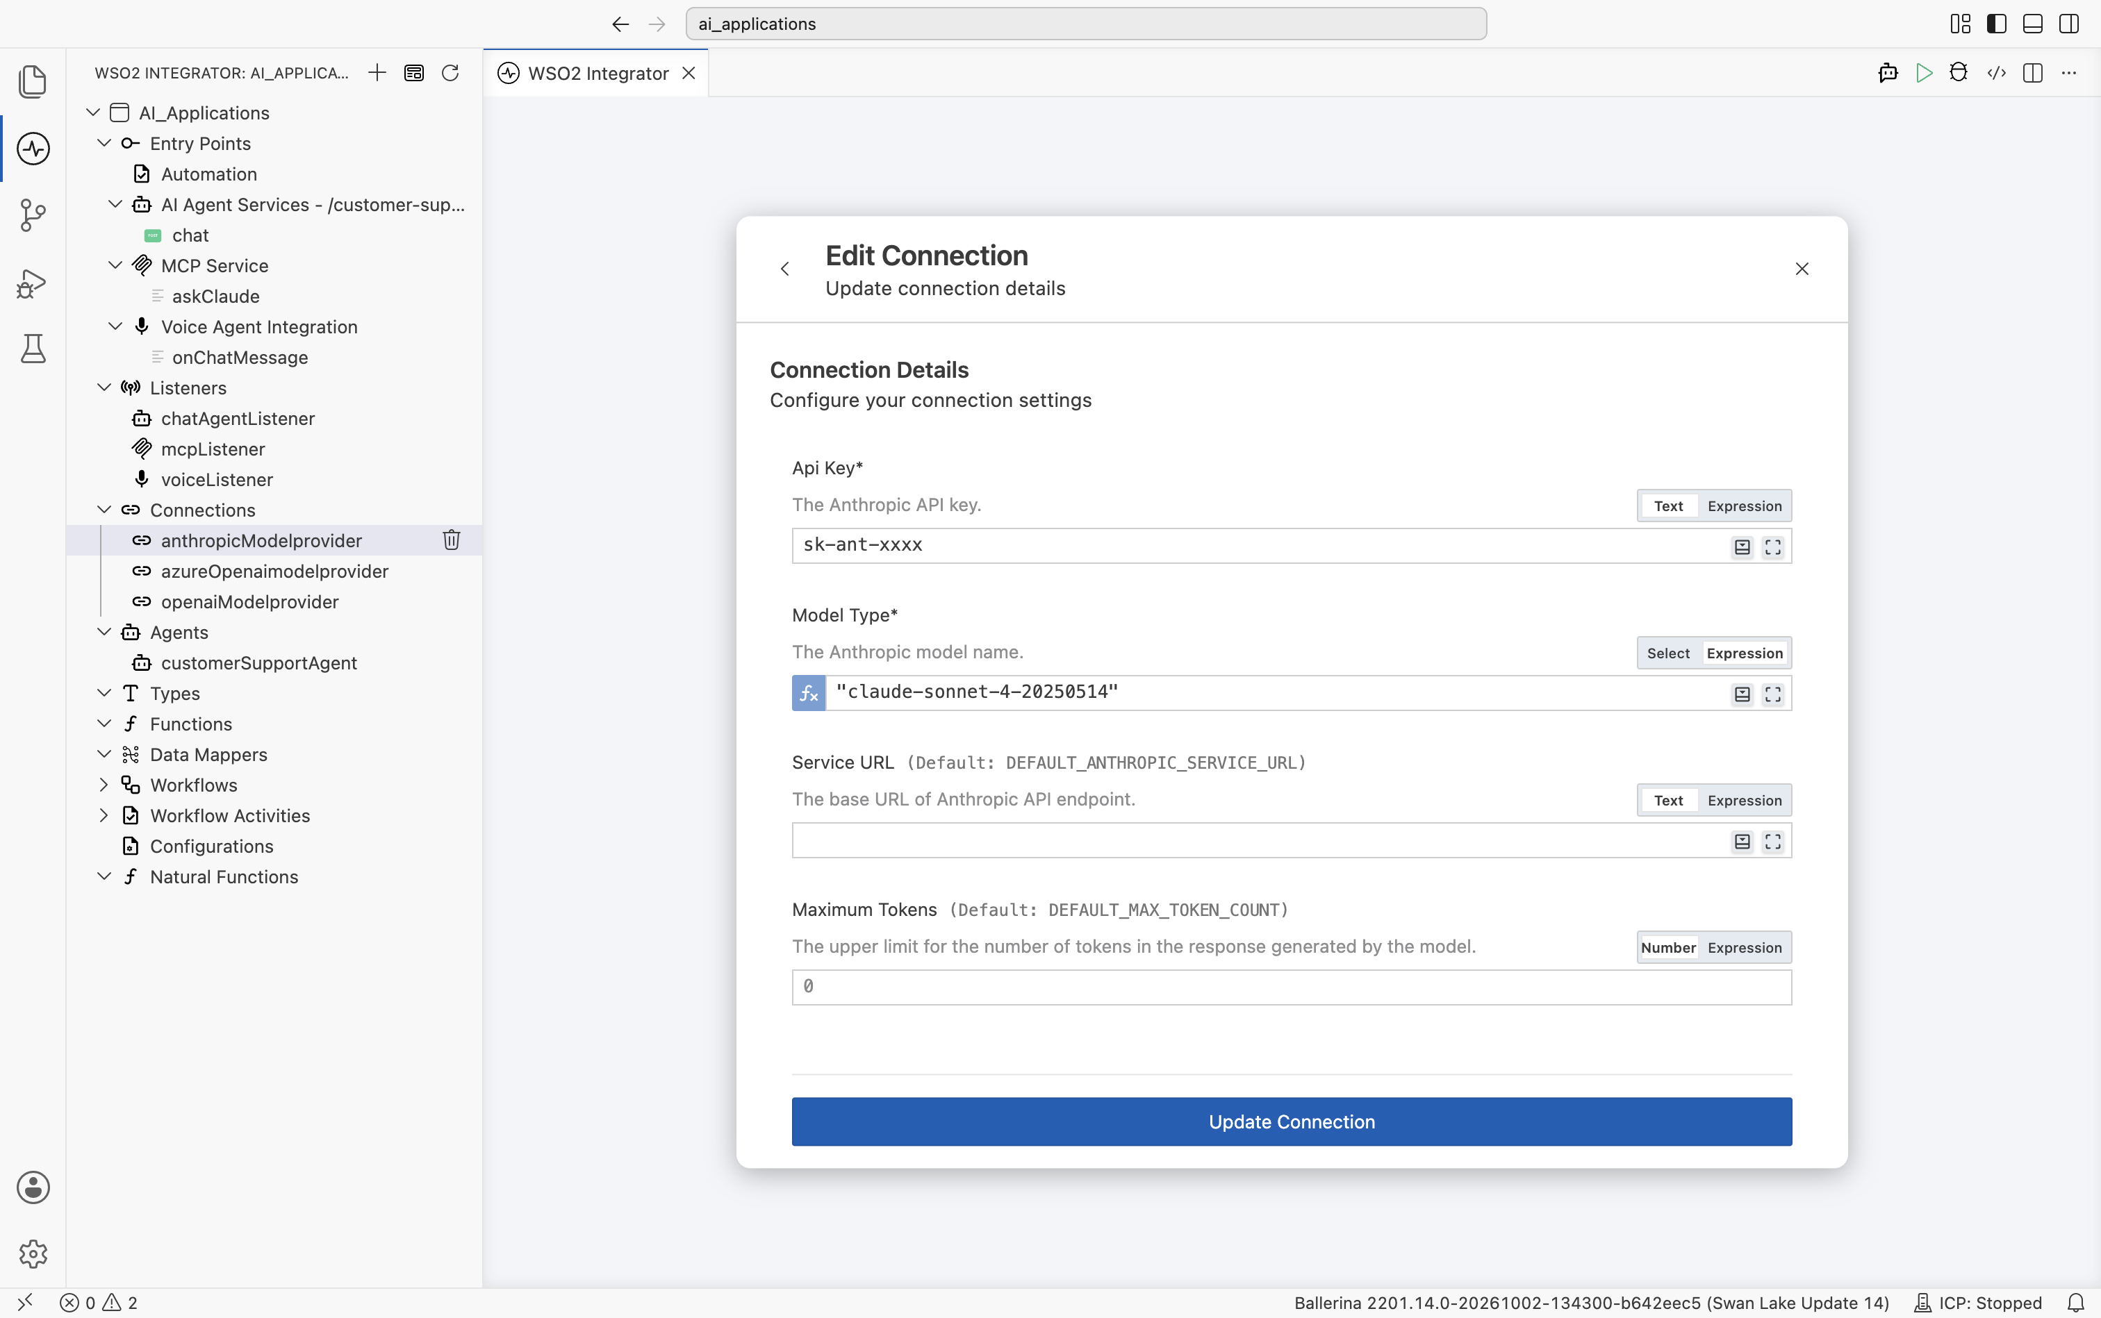Screen dimensions: 2101x1318
Task: Open helper pane icon in Model Type field
Action: click(x=1742, y=694)
